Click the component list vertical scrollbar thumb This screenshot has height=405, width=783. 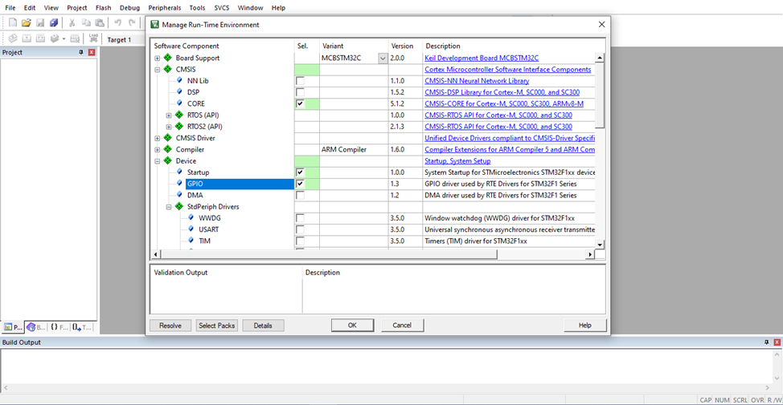point(600,95)
